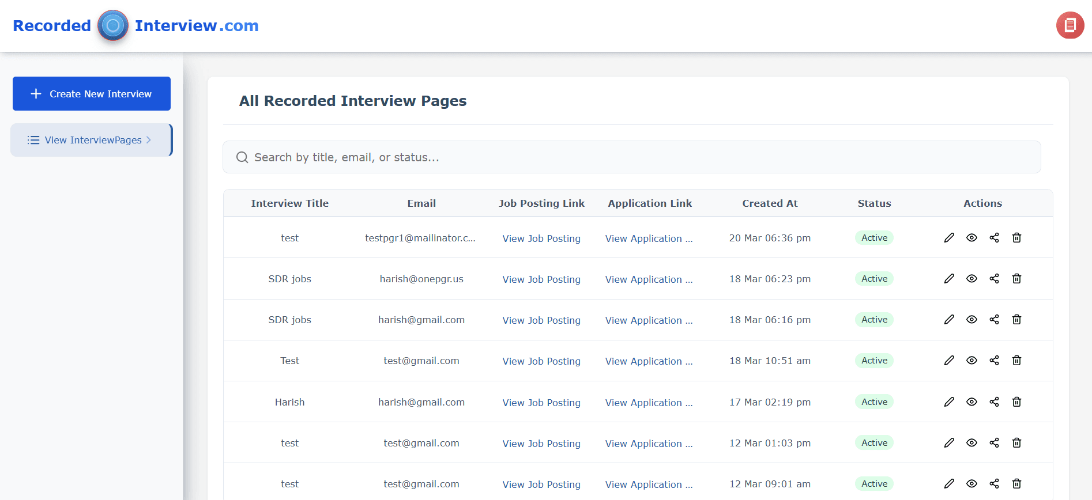
Task: Preview the Harish interview with eye icon
Action: click(971, 402)
